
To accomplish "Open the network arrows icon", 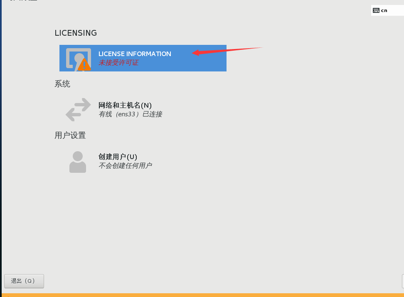I will [78, 110].
